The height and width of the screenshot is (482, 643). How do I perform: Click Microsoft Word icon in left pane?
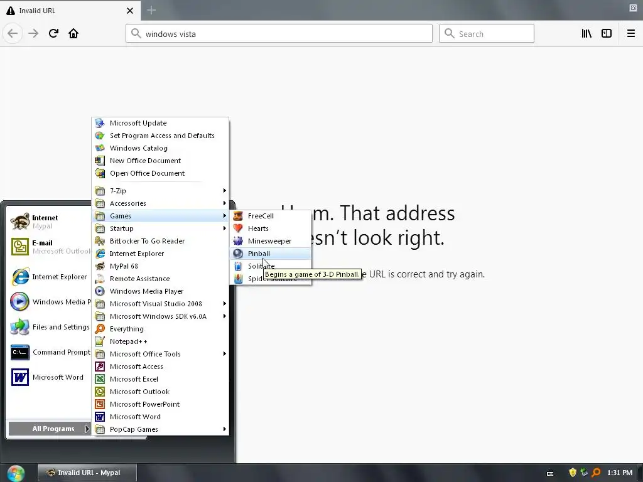point(19,377)
